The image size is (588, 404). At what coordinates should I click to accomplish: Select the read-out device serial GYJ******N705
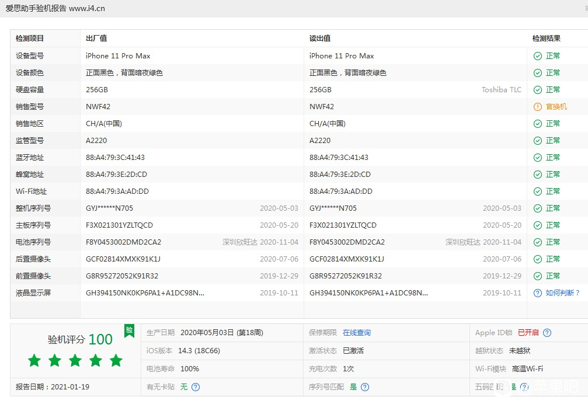(333, 208)
